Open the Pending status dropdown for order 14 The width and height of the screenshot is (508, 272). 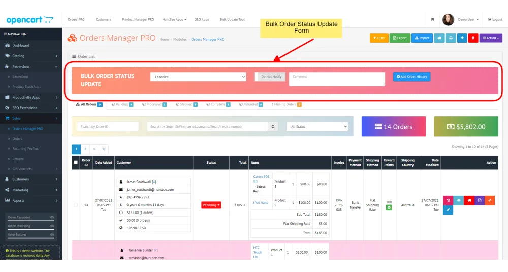click(211, 205)
